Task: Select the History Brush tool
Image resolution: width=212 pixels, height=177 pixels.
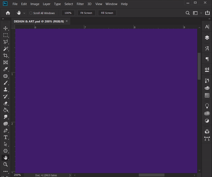Action: click(x=6, y=96)
